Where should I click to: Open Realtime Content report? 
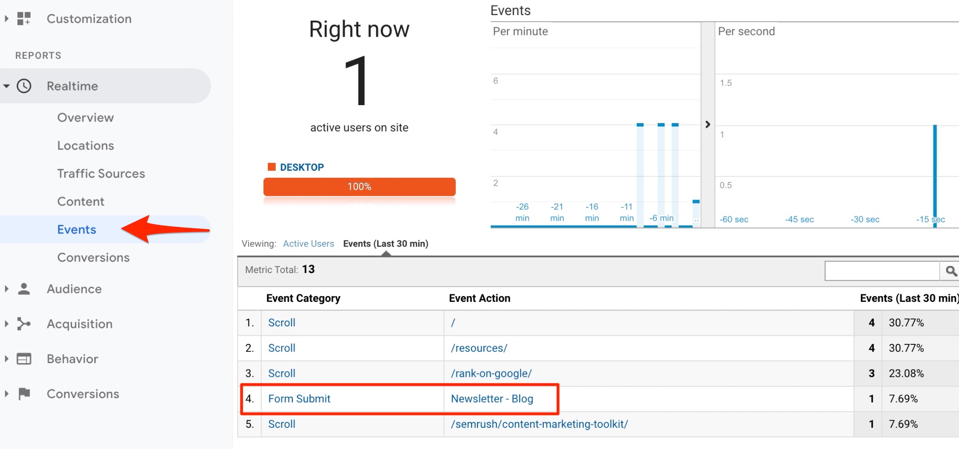[x=81, y=201]
